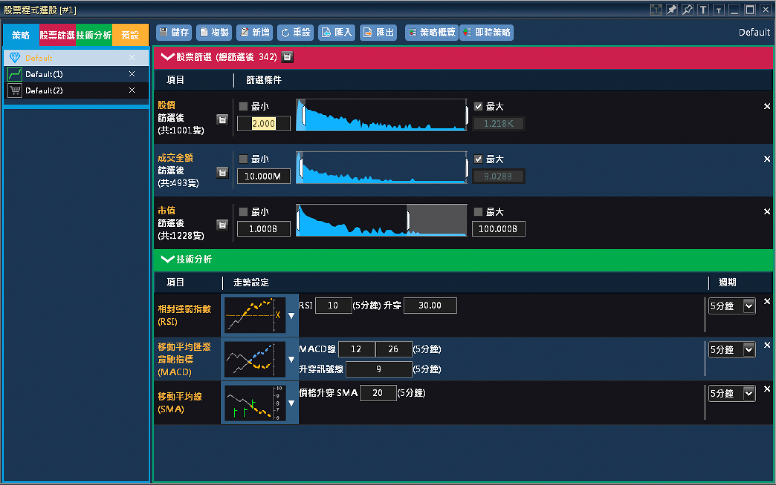Remove the 市值 filter with its X icon
The image size is (776, 485).
tap(767, 211)
